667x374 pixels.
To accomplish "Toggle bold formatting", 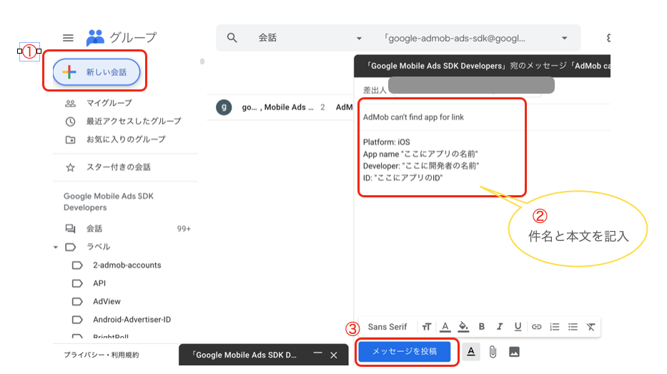I will click(x=482, y=327).
